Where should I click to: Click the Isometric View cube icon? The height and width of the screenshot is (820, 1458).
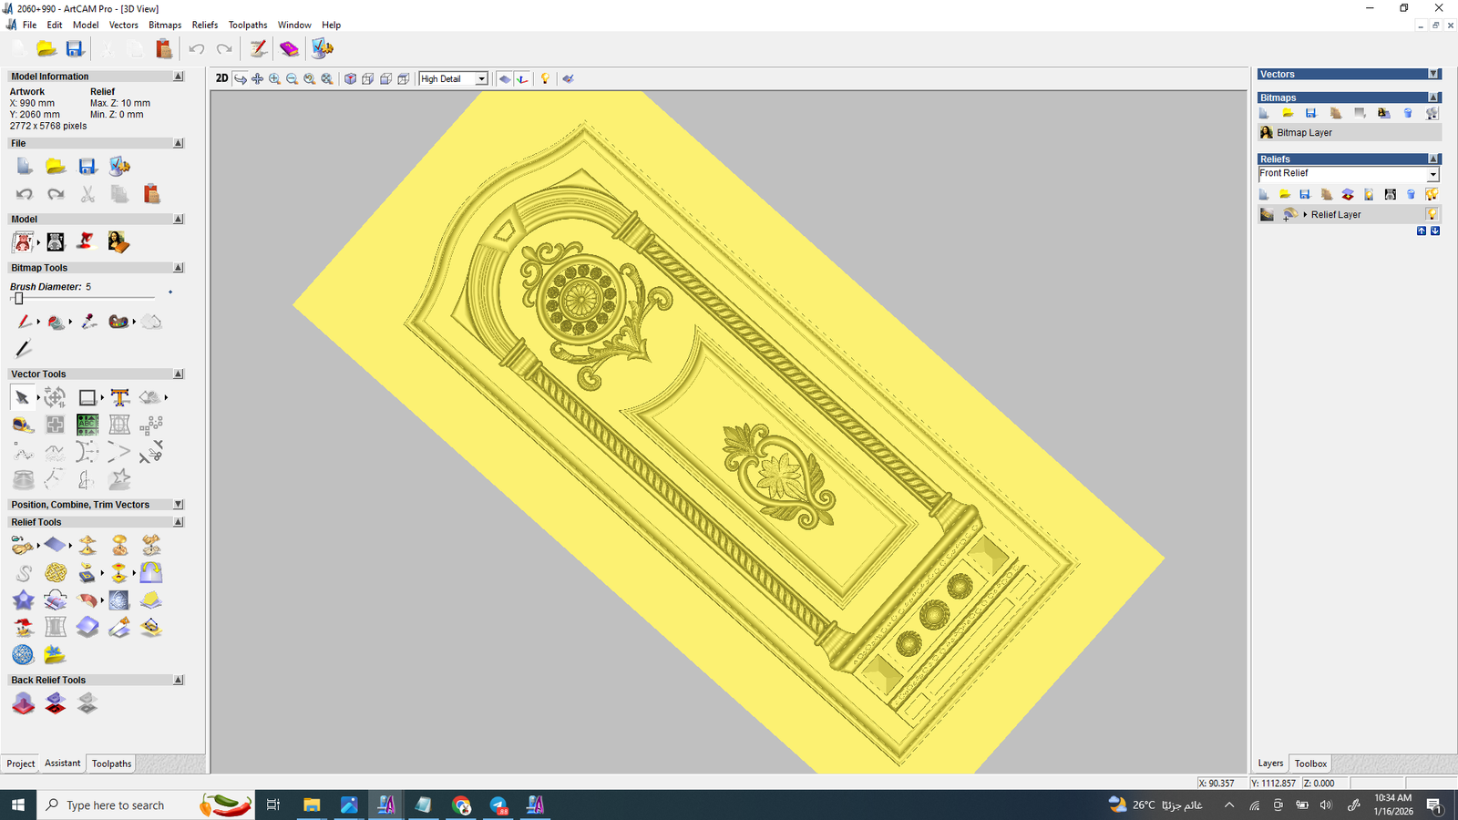click(350, 79)
